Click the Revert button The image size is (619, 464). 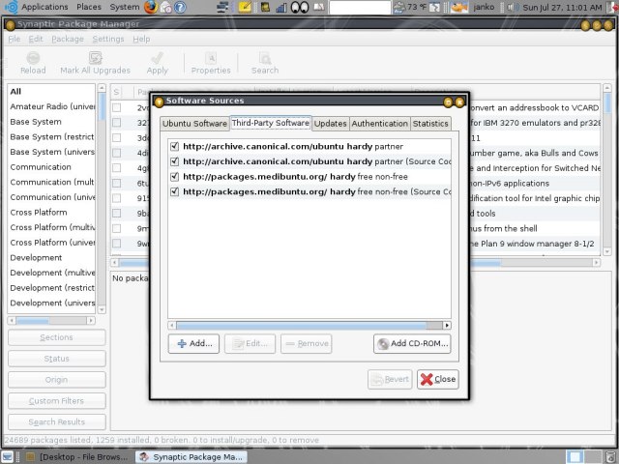coord(390,379)
